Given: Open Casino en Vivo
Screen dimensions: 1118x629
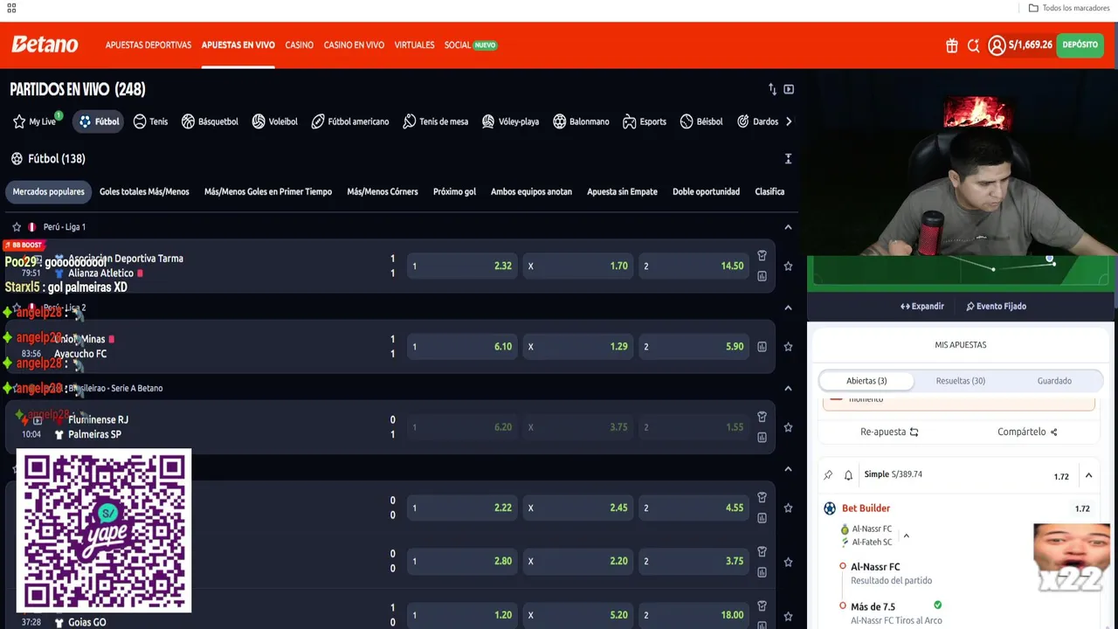Looking at the screenshot, I should click(x=354, y=45).
